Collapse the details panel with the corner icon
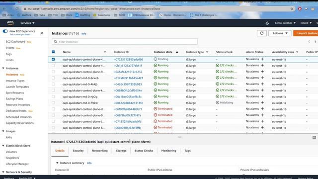Screen dimensions: 318x179 coord(314,138)
